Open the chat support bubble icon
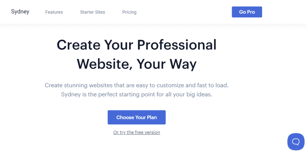 pyautogui.click(x=296, y=142)
